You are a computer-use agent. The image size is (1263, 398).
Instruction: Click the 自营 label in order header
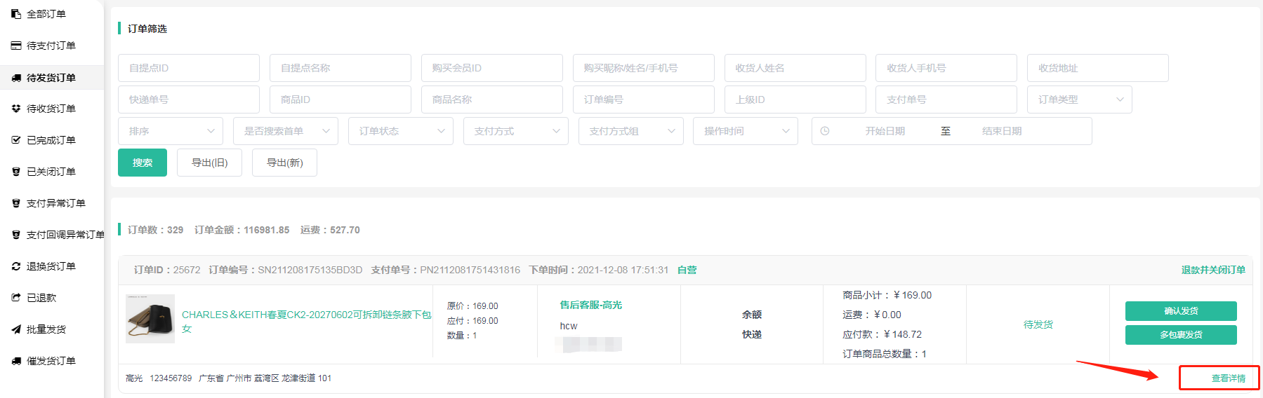(687, 270)
